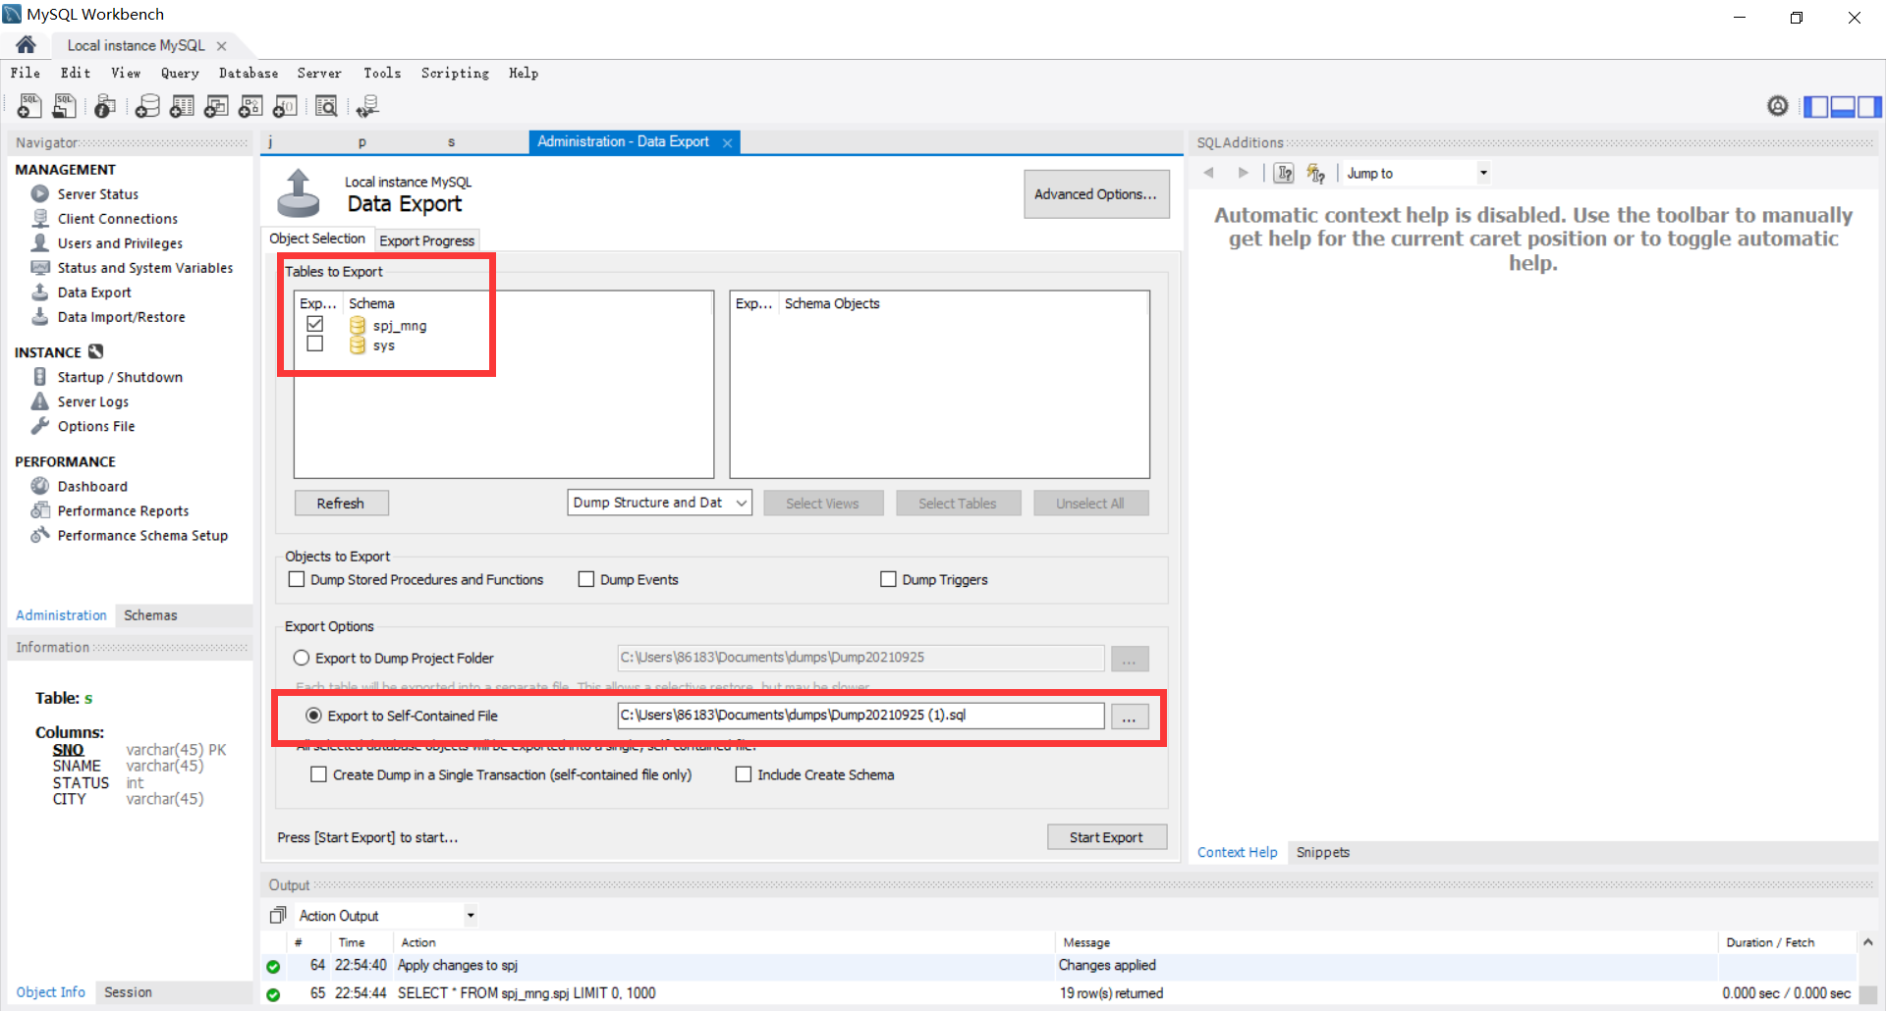Select Export to Self-Contained File
Screen dimensions: 1886x1011
pyautogui.click(x=313, y=716)
